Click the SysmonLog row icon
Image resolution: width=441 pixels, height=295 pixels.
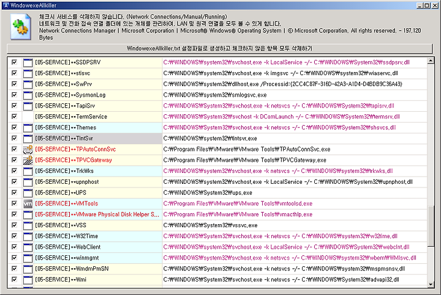28,95
